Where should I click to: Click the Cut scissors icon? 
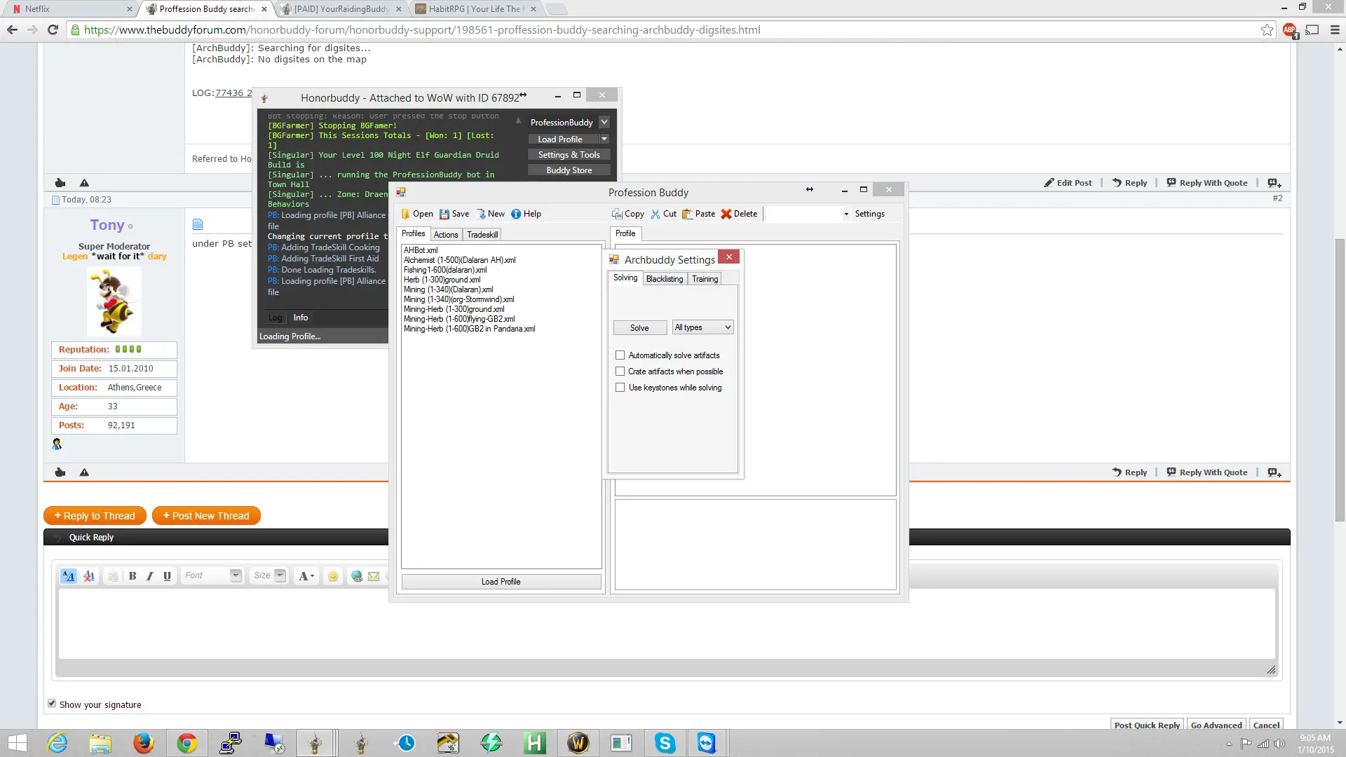pyautogui.click(x=655, y=214)
